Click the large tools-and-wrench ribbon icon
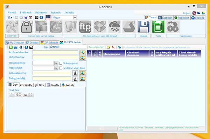The width and height of the screenshot is (210, 139). click(12, 27)
